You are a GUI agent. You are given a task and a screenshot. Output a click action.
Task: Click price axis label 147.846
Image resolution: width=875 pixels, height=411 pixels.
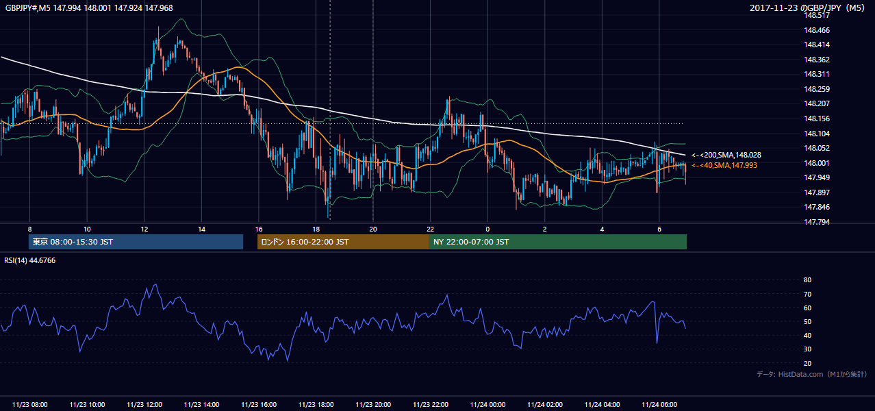tap(817, 207)
